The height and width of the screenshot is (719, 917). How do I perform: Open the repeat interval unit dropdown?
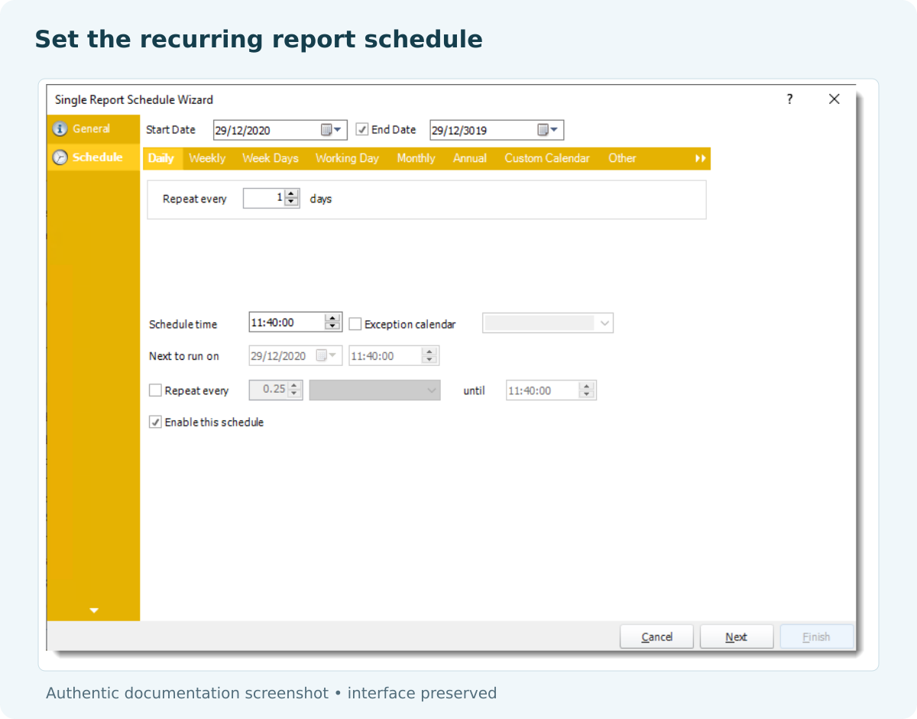(x=374, y=390)
